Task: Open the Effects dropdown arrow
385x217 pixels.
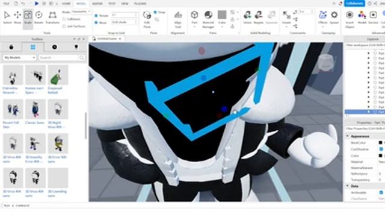Action: click(322, 27)
